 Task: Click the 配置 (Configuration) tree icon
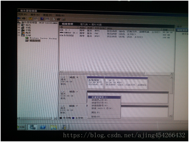click(x=23, y=33)
